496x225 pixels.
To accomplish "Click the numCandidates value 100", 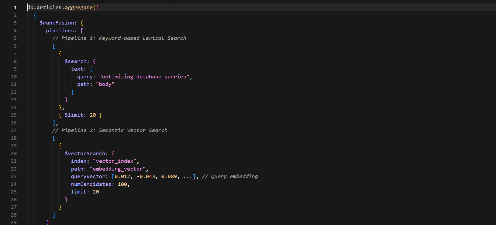I will (x=122, y=184).
